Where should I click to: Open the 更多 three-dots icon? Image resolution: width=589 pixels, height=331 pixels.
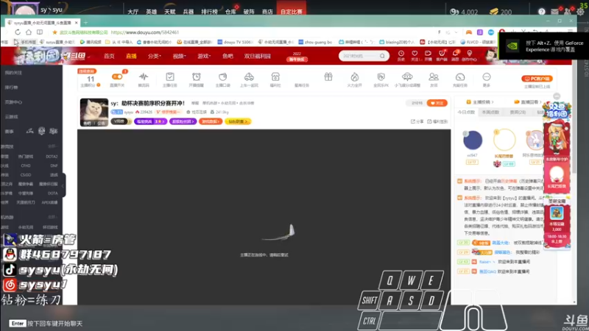pyautogui.click(x=487, y=77)
